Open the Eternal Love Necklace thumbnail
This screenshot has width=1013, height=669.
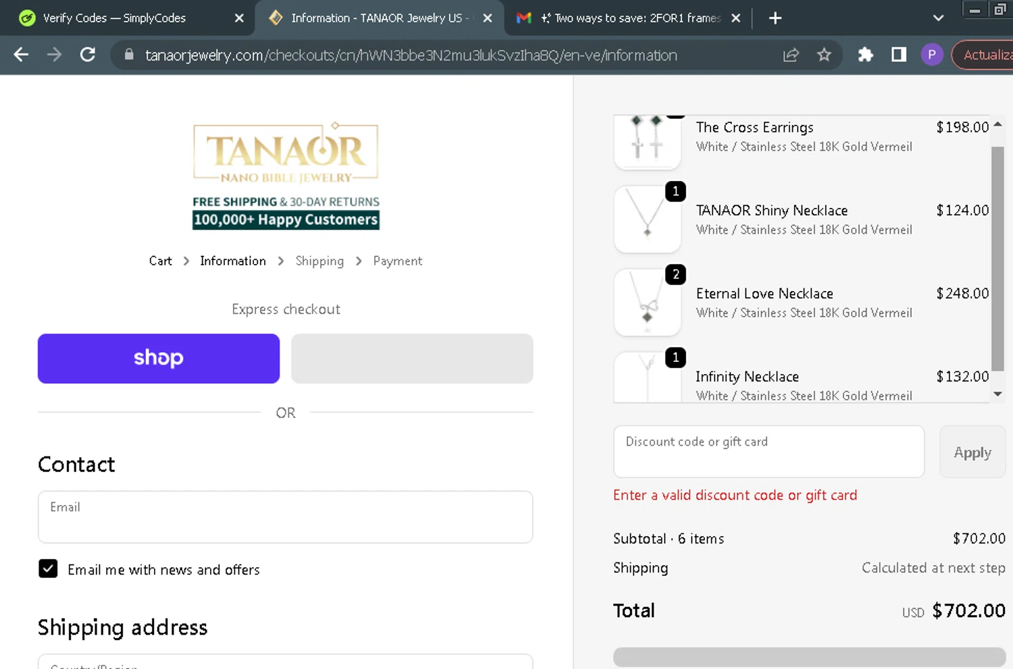pos(647,302)
